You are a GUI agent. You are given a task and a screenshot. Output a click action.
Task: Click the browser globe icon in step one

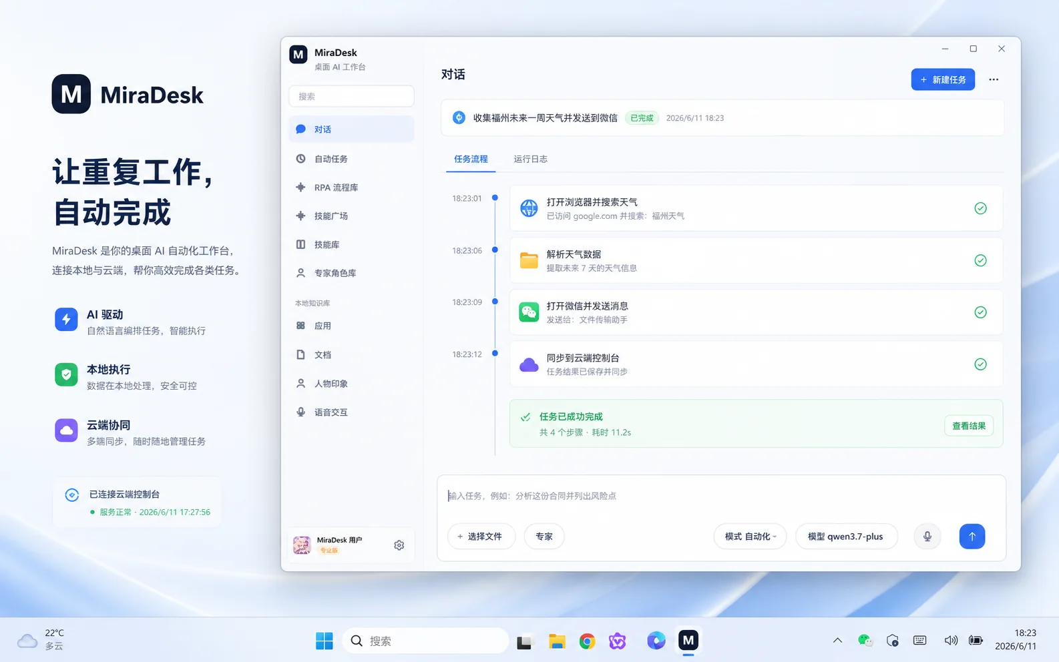pos(529,208)
